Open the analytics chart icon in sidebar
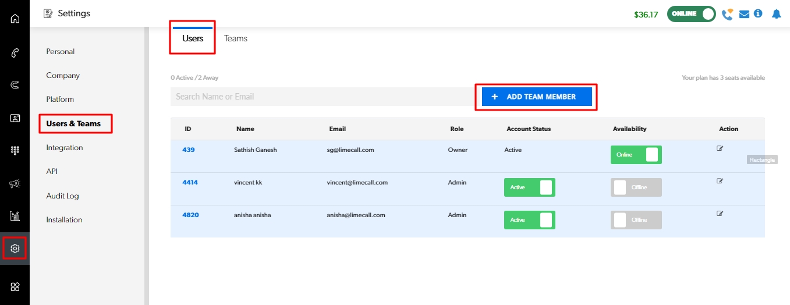This screenshot has width=790, height=305. coord(15,216)
